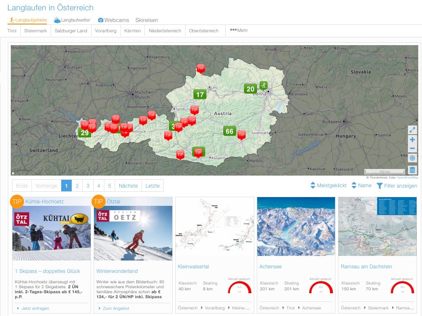
Task: Select the Tirol region tab
Action: (12, 31)
